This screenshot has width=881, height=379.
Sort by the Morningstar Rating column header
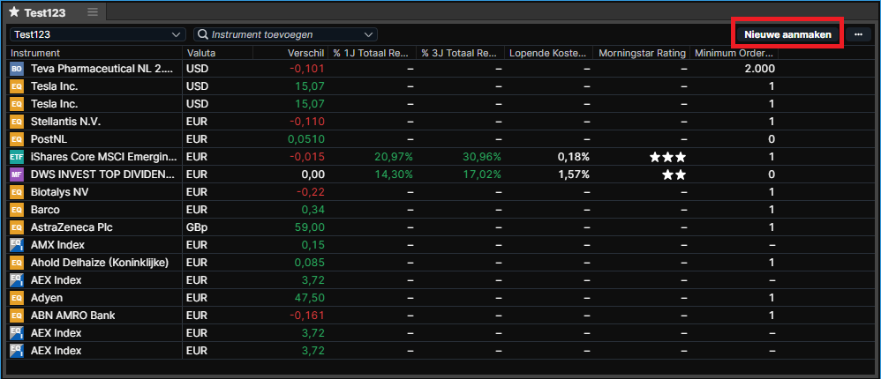(642, 53)
